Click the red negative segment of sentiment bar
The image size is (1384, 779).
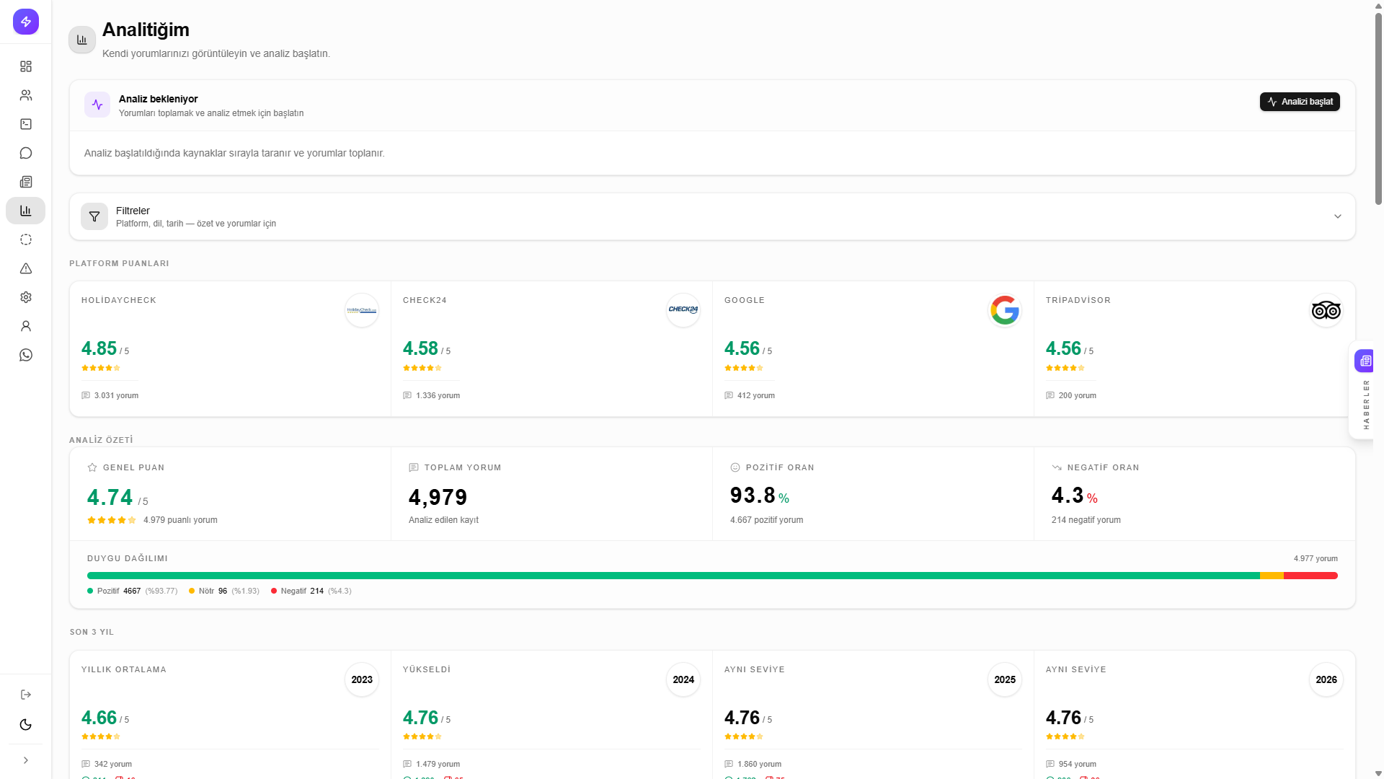[1310, 576]
